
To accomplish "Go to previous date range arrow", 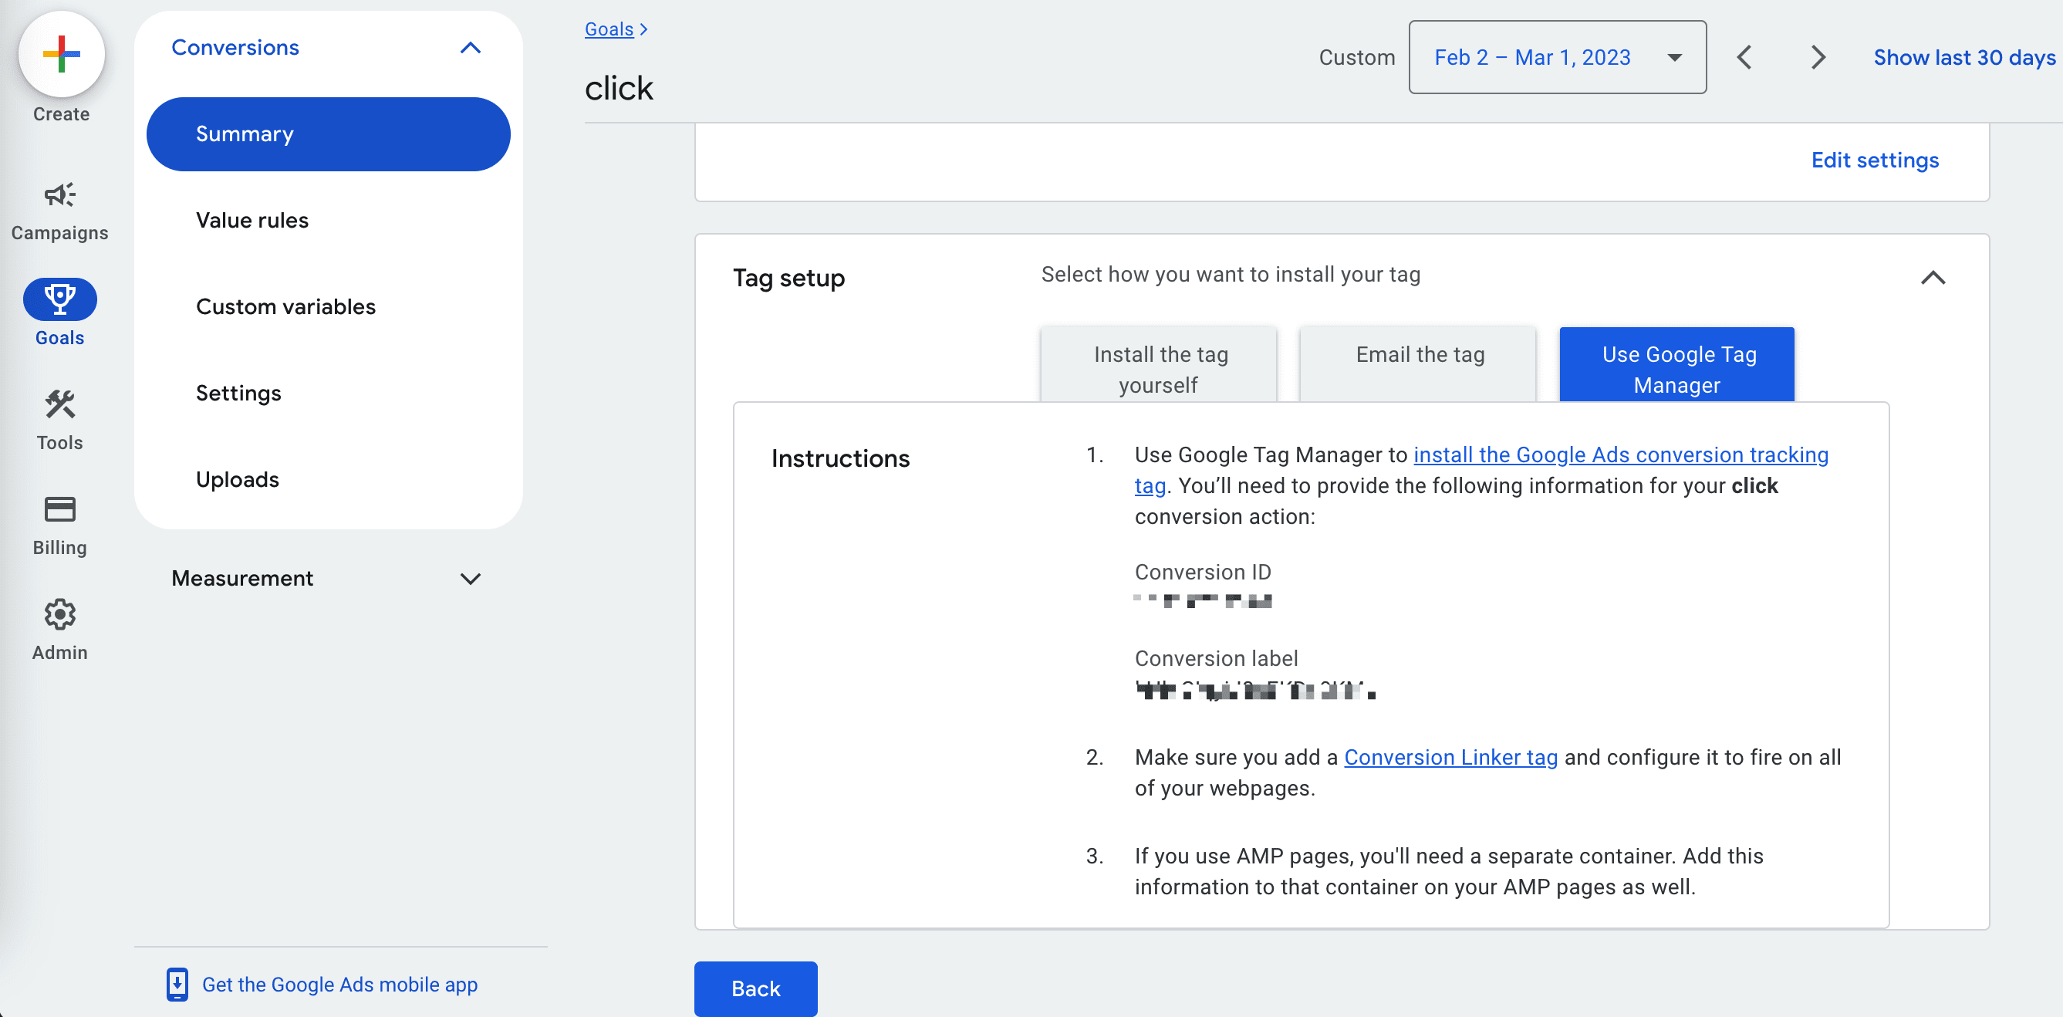I will pos(1744,57).
